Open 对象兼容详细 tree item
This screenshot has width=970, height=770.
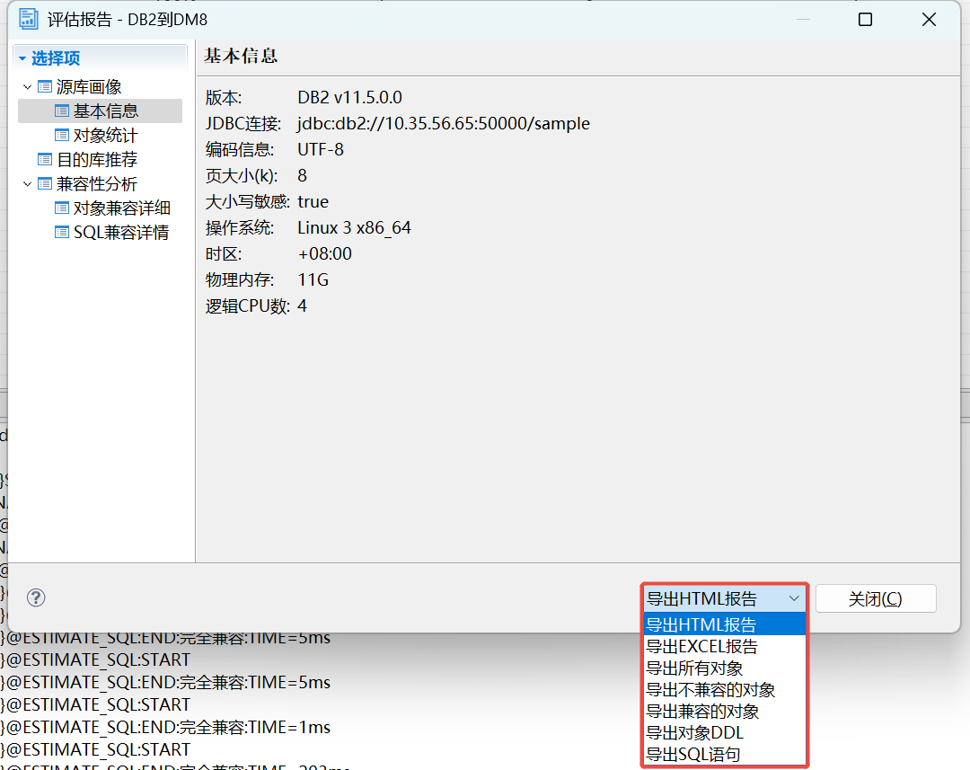(122, 208)
